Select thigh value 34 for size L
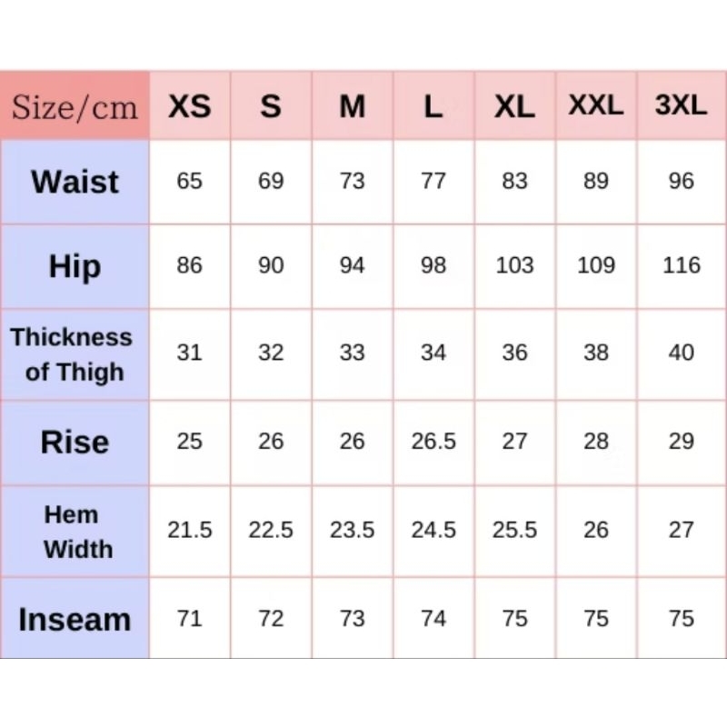The image size is (727, 727). click(433, 353)
